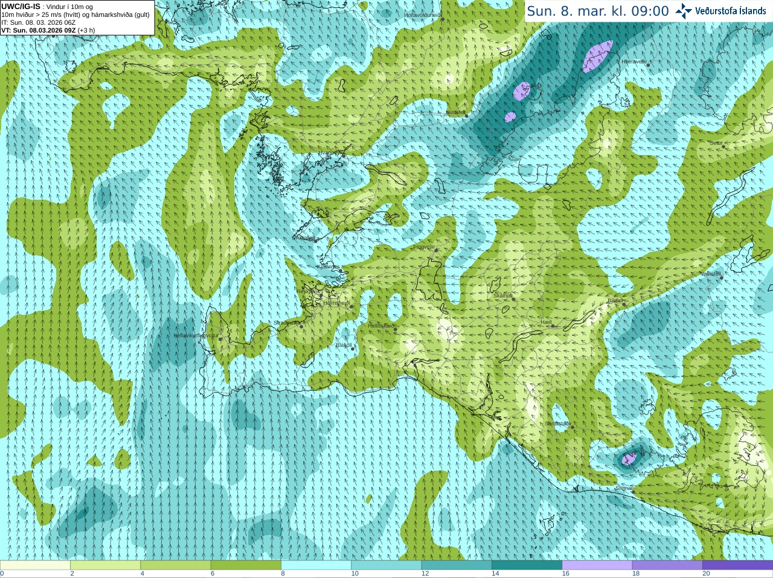Select the 12–14 m/s teal legend swatch
The width and height of the screenshot is (773, 578).
coord(457,565)
